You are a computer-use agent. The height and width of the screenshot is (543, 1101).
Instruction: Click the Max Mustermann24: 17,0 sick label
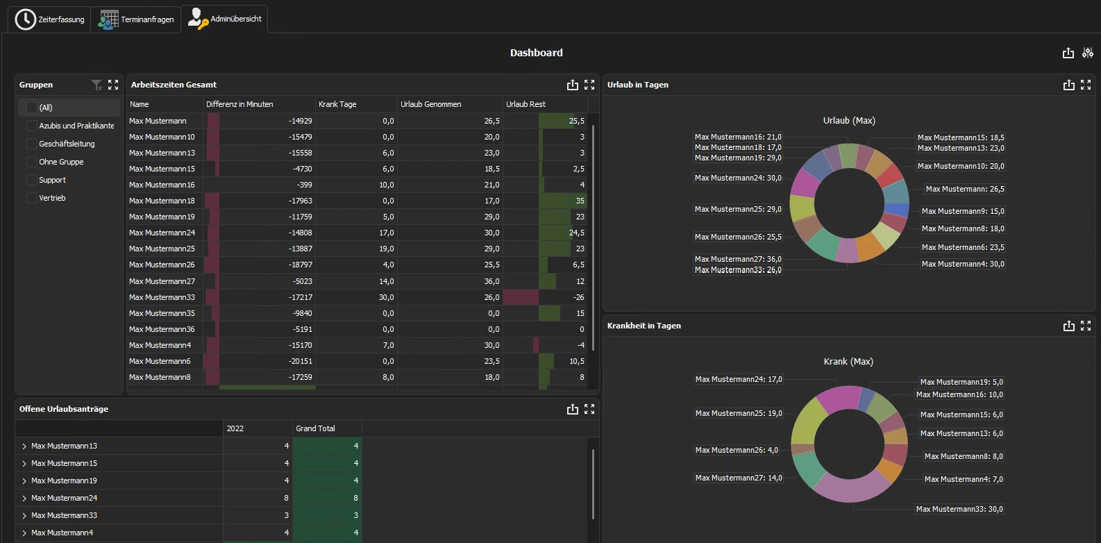coord(739,379)
